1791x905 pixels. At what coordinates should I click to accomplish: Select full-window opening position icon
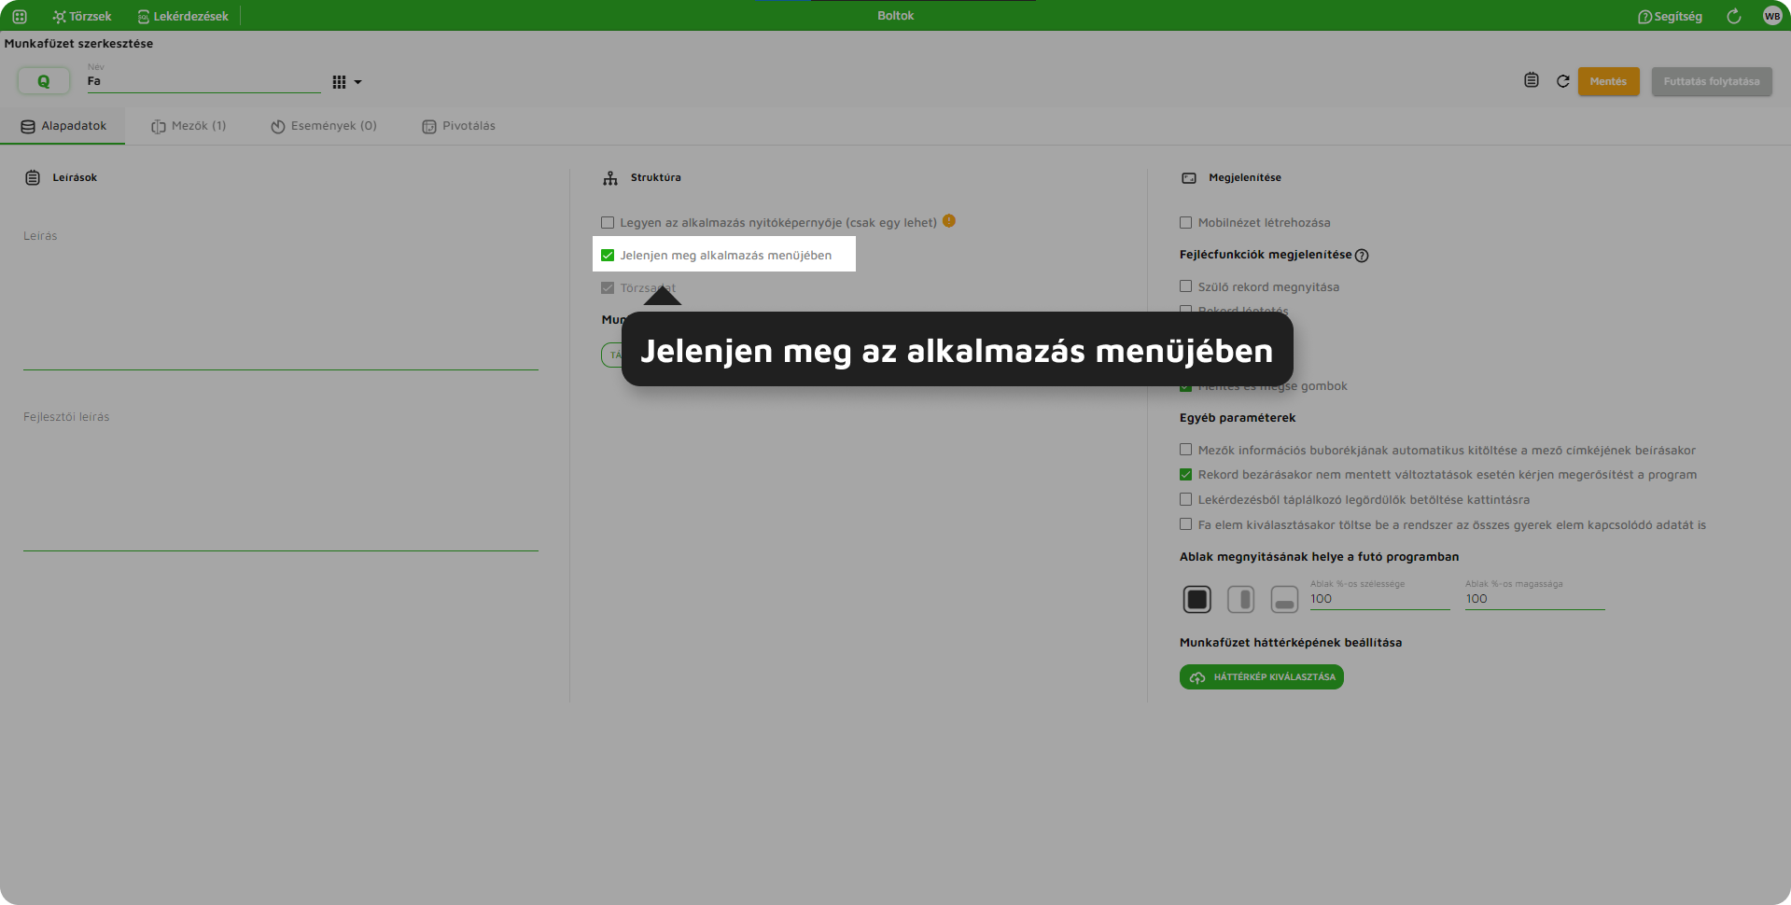tap(1197, 599)
